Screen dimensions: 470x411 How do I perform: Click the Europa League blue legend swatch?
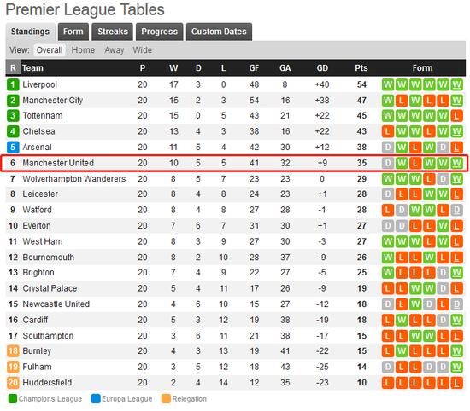(x=96, y=399)
